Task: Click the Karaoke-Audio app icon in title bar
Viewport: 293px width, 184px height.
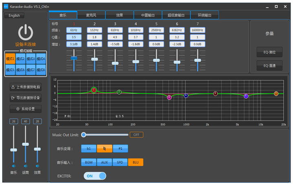Action: pyautogui.click(x=6, y=6)
